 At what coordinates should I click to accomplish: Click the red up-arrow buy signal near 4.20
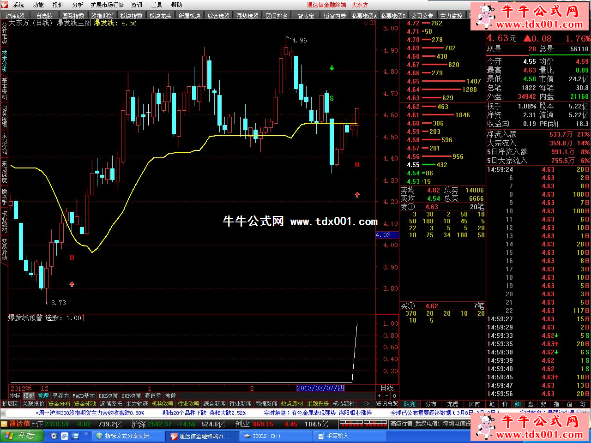coord(357,195)
